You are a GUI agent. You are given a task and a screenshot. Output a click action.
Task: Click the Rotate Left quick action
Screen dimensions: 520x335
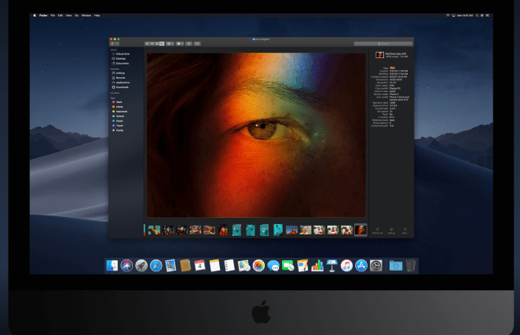point(377,231)
